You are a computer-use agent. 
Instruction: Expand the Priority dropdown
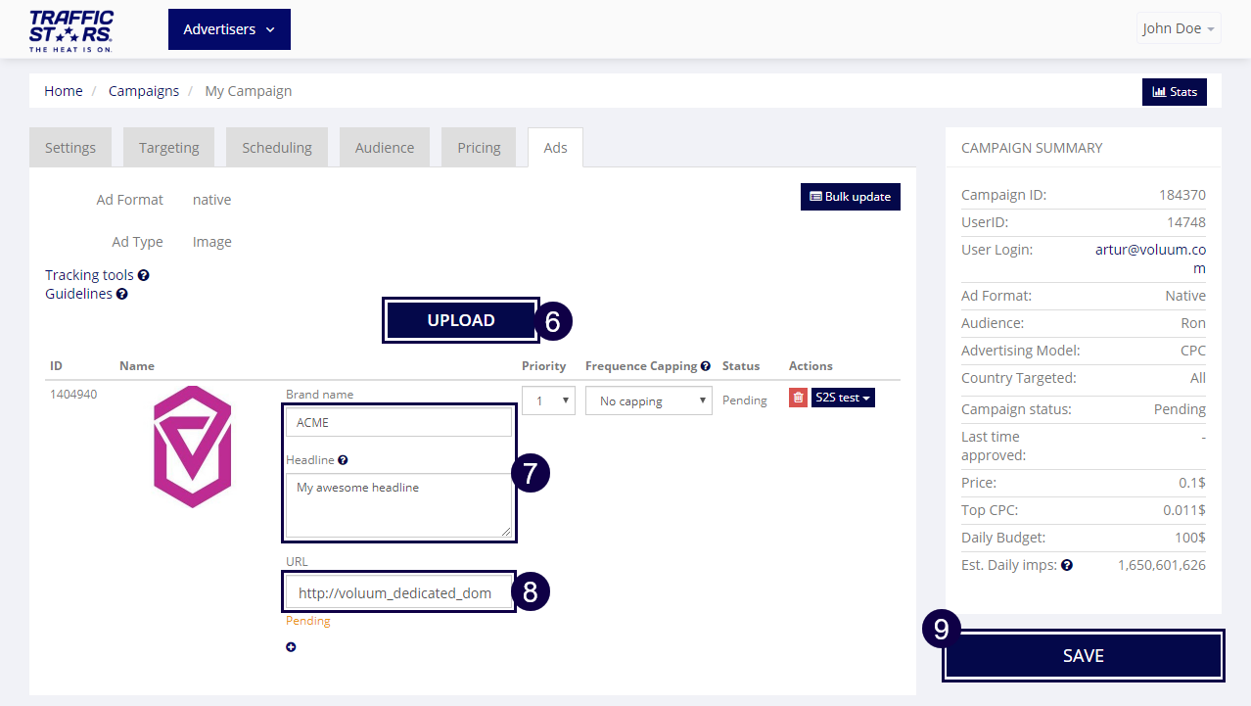click(548, 400)
